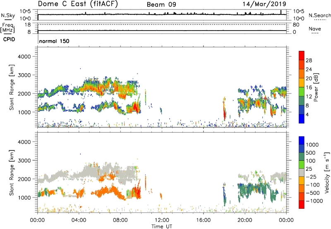Click the 'Velocity [m s-1]' colorbar label
This screenshot has width=331, height=229.
[x=327, y=172]
